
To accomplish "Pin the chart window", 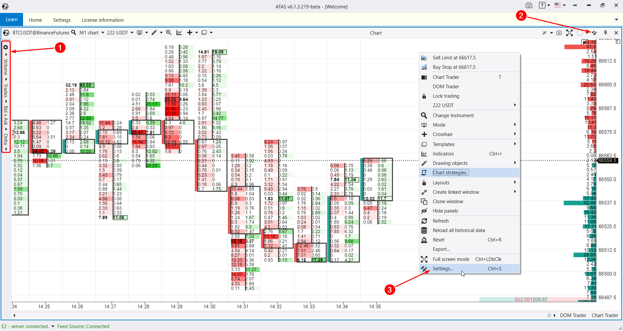I will pyautogui.click(x=605, y=33).
